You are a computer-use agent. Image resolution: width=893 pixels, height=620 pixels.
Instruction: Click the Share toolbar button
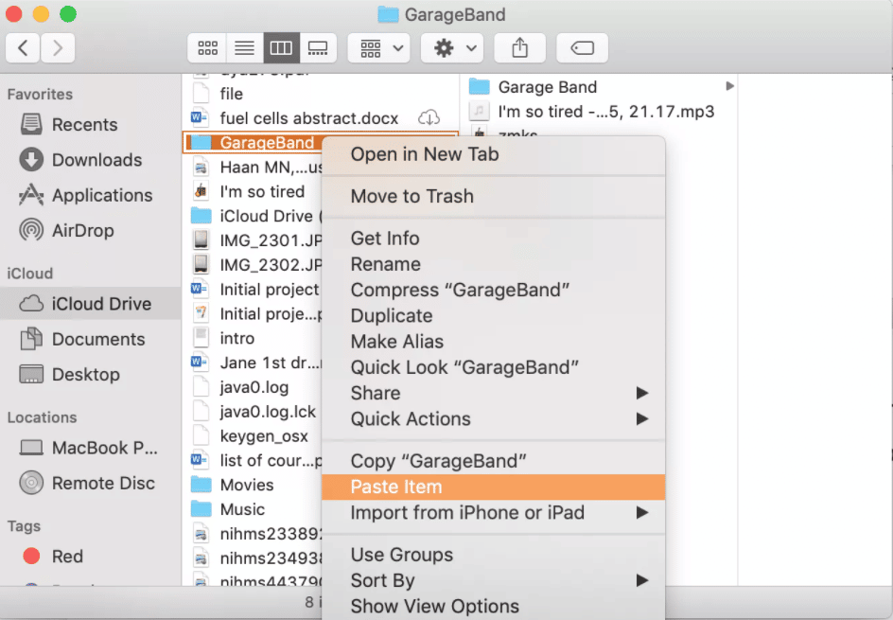(x=519, y=48)
